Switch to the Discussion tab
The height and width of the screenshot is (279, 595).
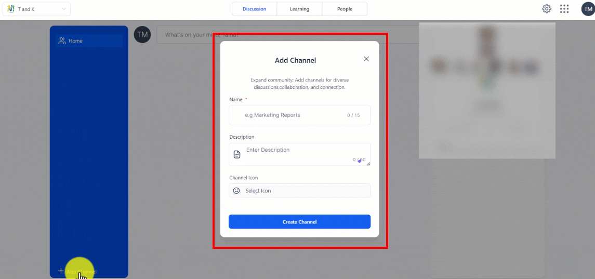254,9
